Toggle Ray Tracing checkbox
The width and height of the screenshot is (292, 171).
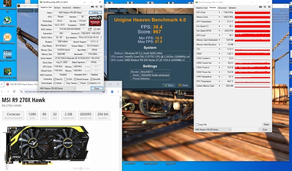(65, 83)
